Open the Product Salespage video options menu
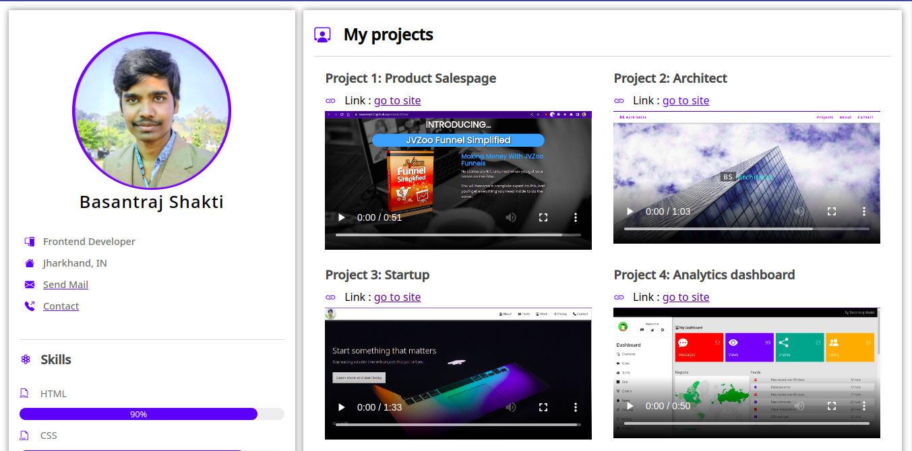The image size is (912, 451). [x=576, y=217]
